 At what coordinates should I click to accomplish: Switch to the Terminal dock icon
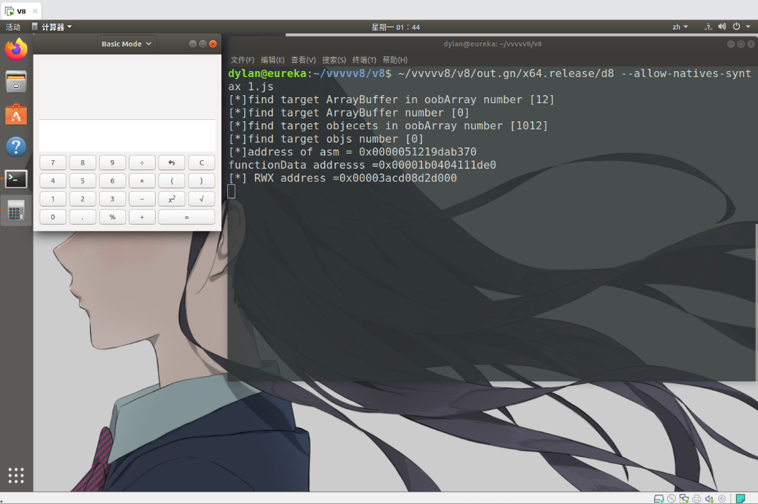pyautogui.click(x=16, y=179)
